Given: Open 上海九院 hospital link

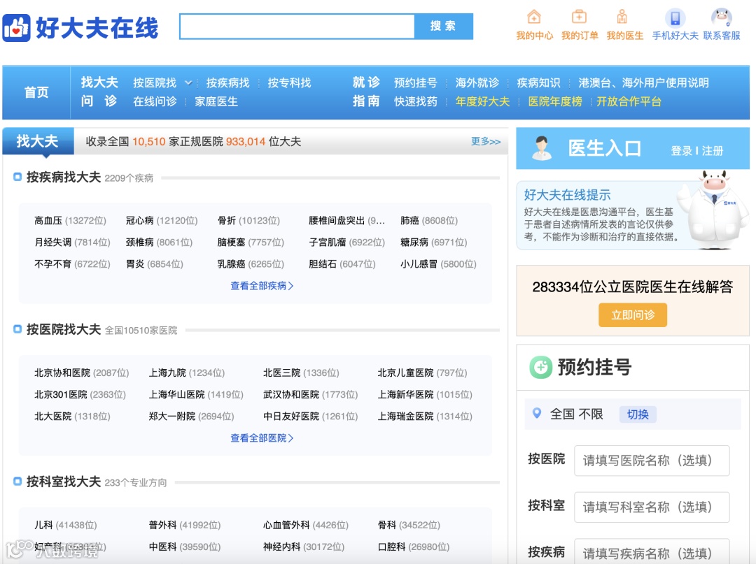Looking at the screenshot, I should (167, 373).
